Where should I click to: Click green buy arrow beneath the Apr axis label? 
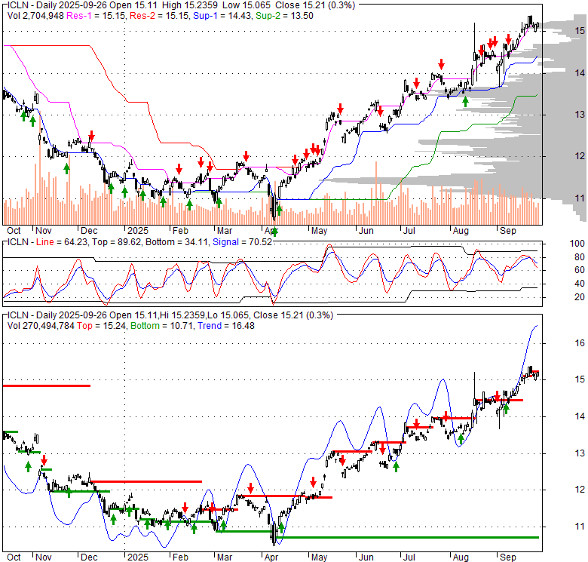(274, 232)
